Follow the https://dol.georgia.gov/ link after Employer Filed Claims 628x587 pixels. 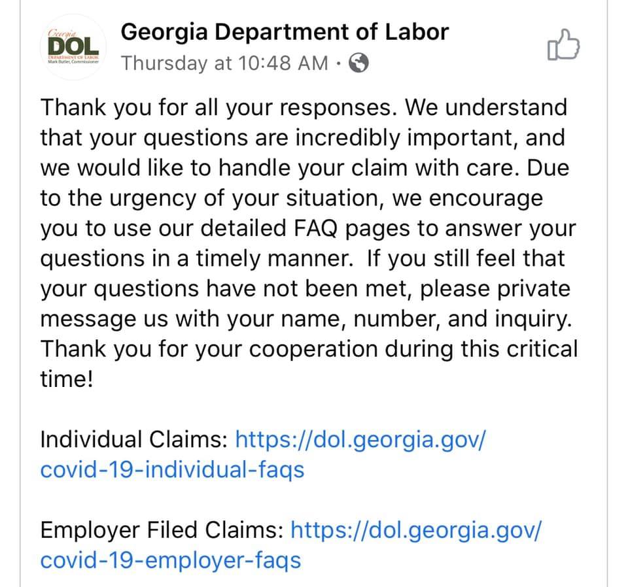point(416,530)
